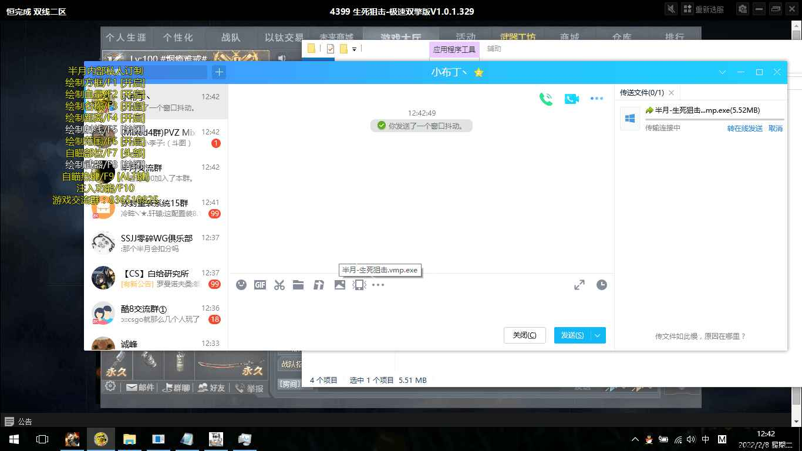Click the 你发送了一个窗口抖动 message
The height and width of the screenshot is (451, 802).
pyautogui.click(x=421, y=125)
